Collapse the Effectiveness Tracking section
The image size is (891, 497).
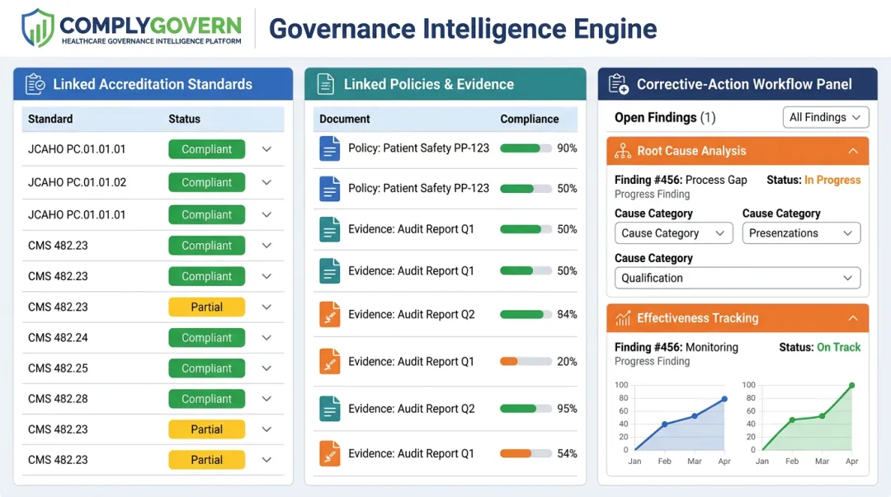[853, 318]
